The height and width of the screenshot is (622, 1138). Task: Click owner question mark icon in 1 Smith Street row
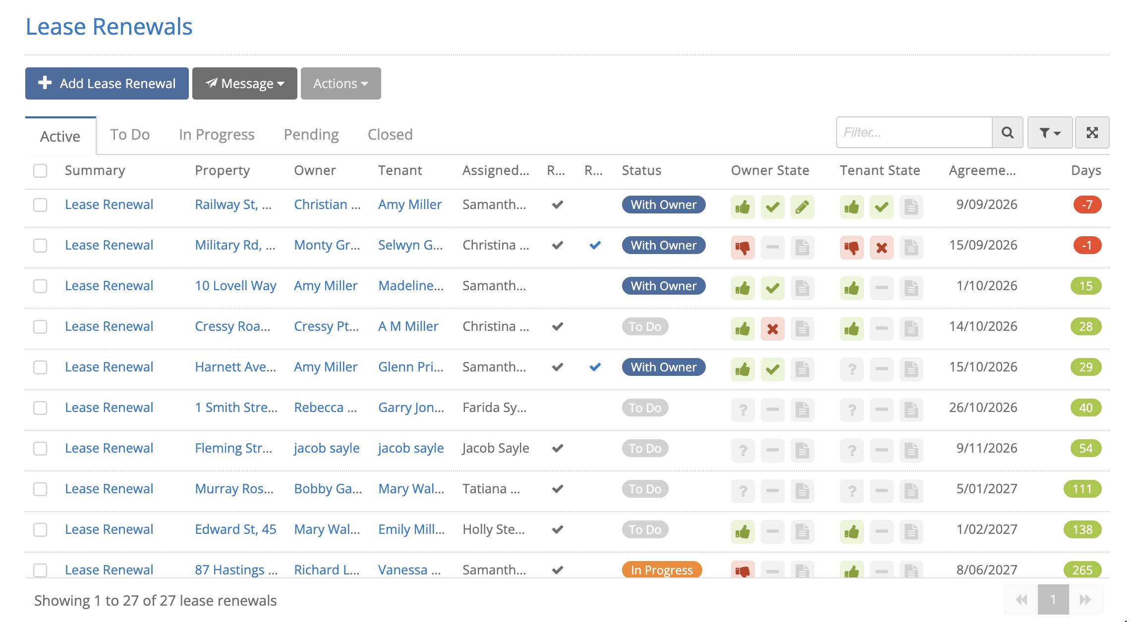click(x=742, y=410)
